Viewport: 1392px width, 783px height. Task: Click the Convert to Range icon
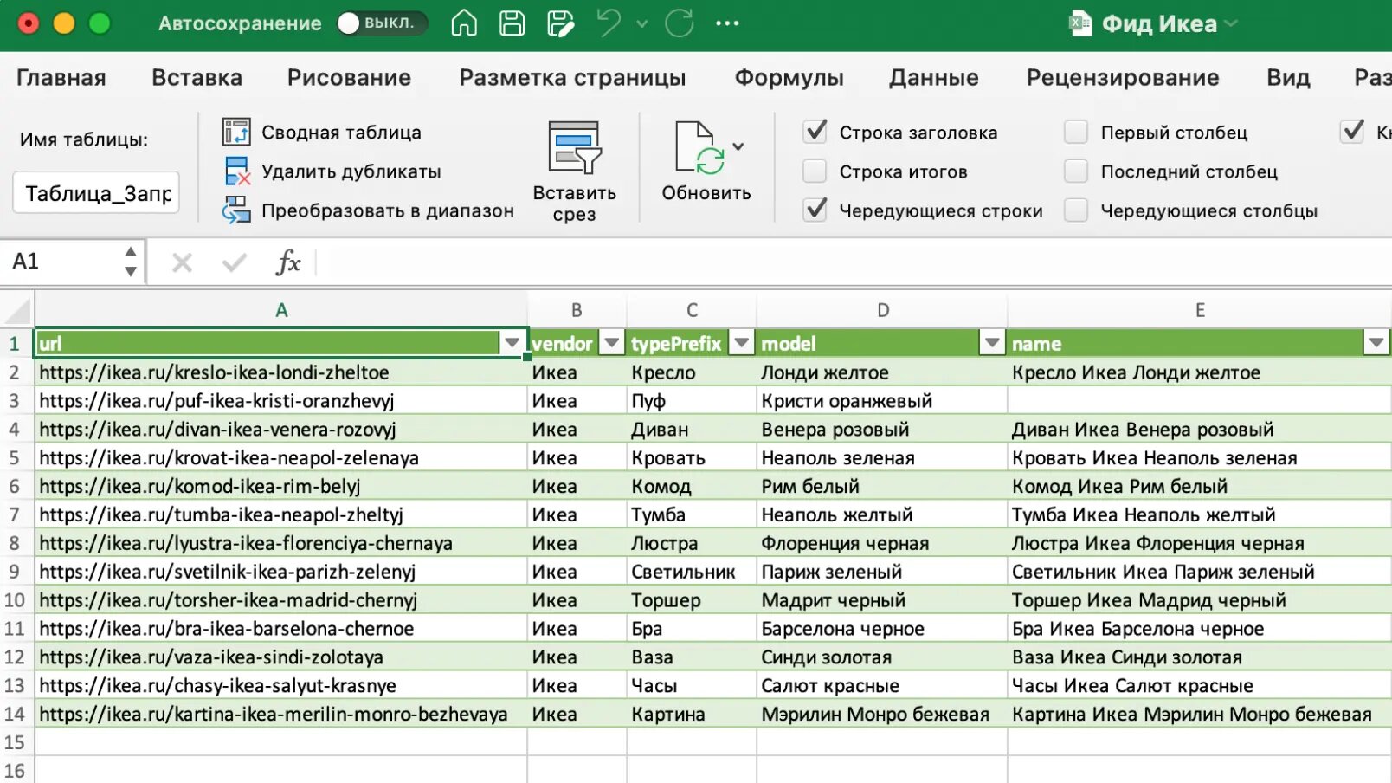[x=236, y=210]
